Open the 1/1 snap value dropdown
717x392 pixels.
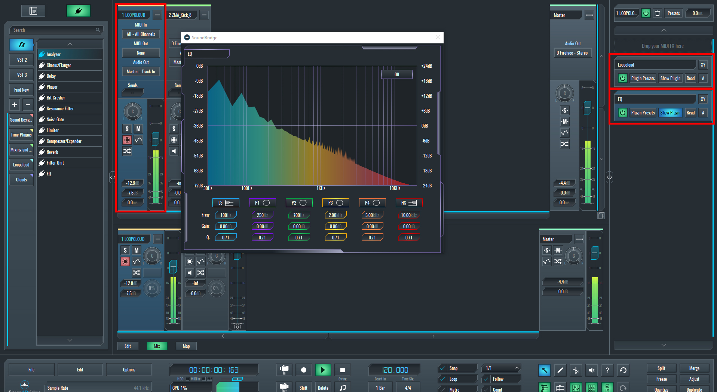[502, 368]
